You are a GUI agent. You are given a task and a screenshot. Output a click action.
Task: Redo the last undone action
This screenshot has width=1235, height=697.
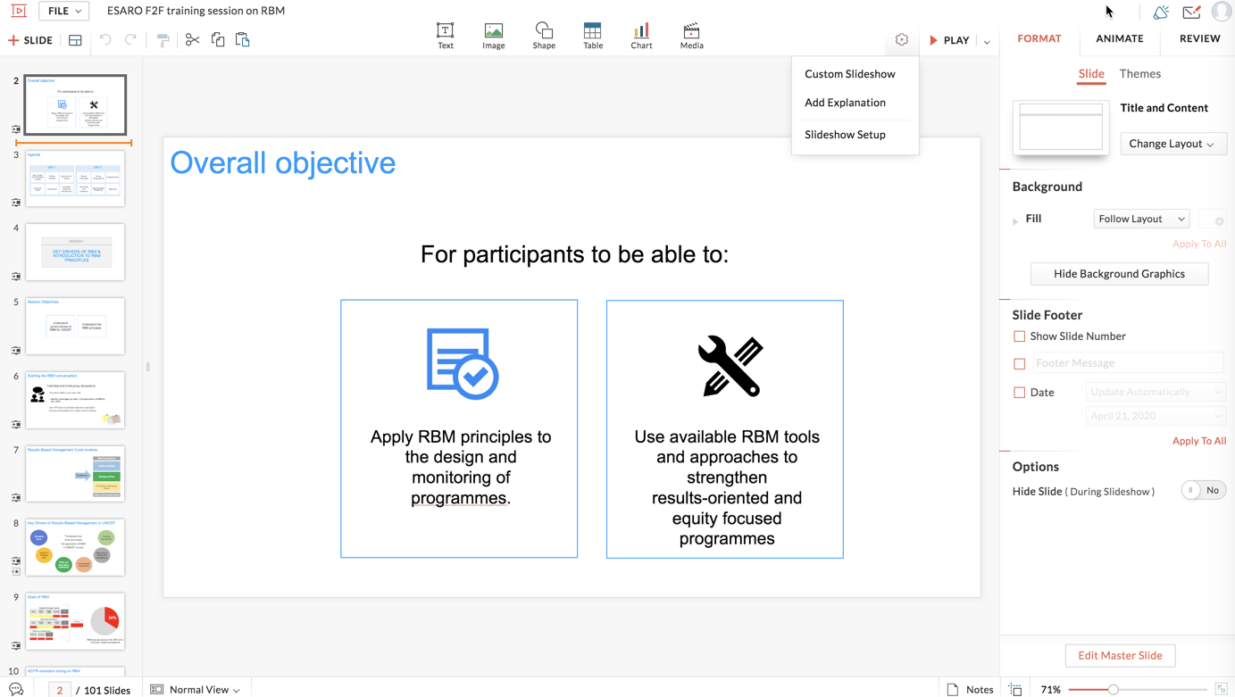coord(130,40)
